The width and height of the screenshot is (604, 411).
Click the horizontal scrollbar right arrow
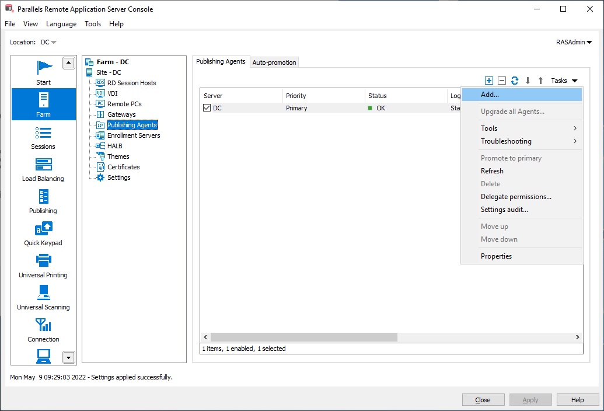tap(577, 337)
